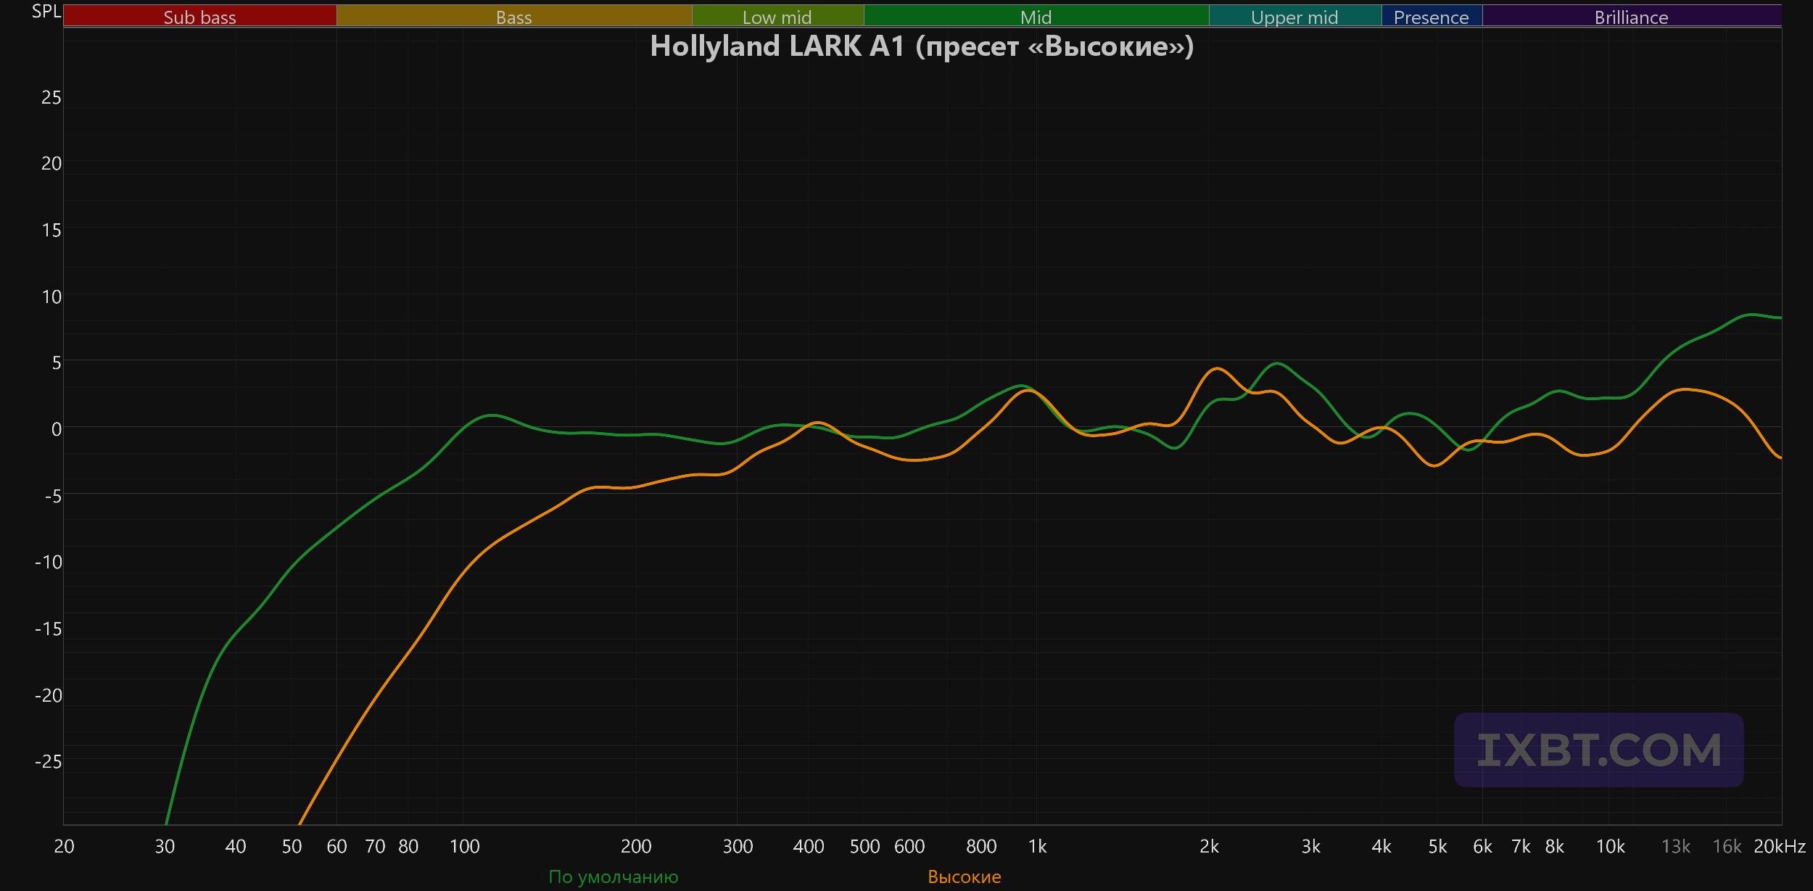Click the 1k frequency axis label
Image resolution: width=1813 pixels, height=891 pixels.
click(x=1038, y=846)
